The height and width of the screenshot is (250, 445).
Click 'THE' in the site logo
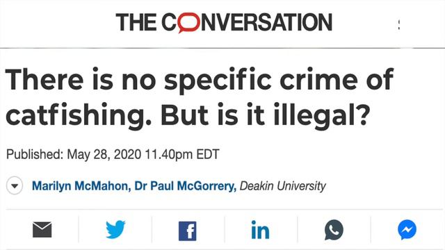pos(136,22)
